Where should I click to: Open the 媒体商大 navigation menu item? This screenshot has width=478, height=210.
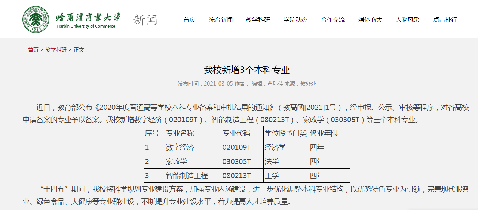pyautogui.click(x=370, y=20)
